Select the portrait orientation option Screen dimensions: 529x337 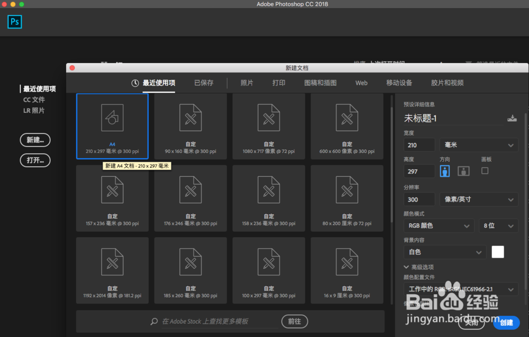[x=444, y=170]
